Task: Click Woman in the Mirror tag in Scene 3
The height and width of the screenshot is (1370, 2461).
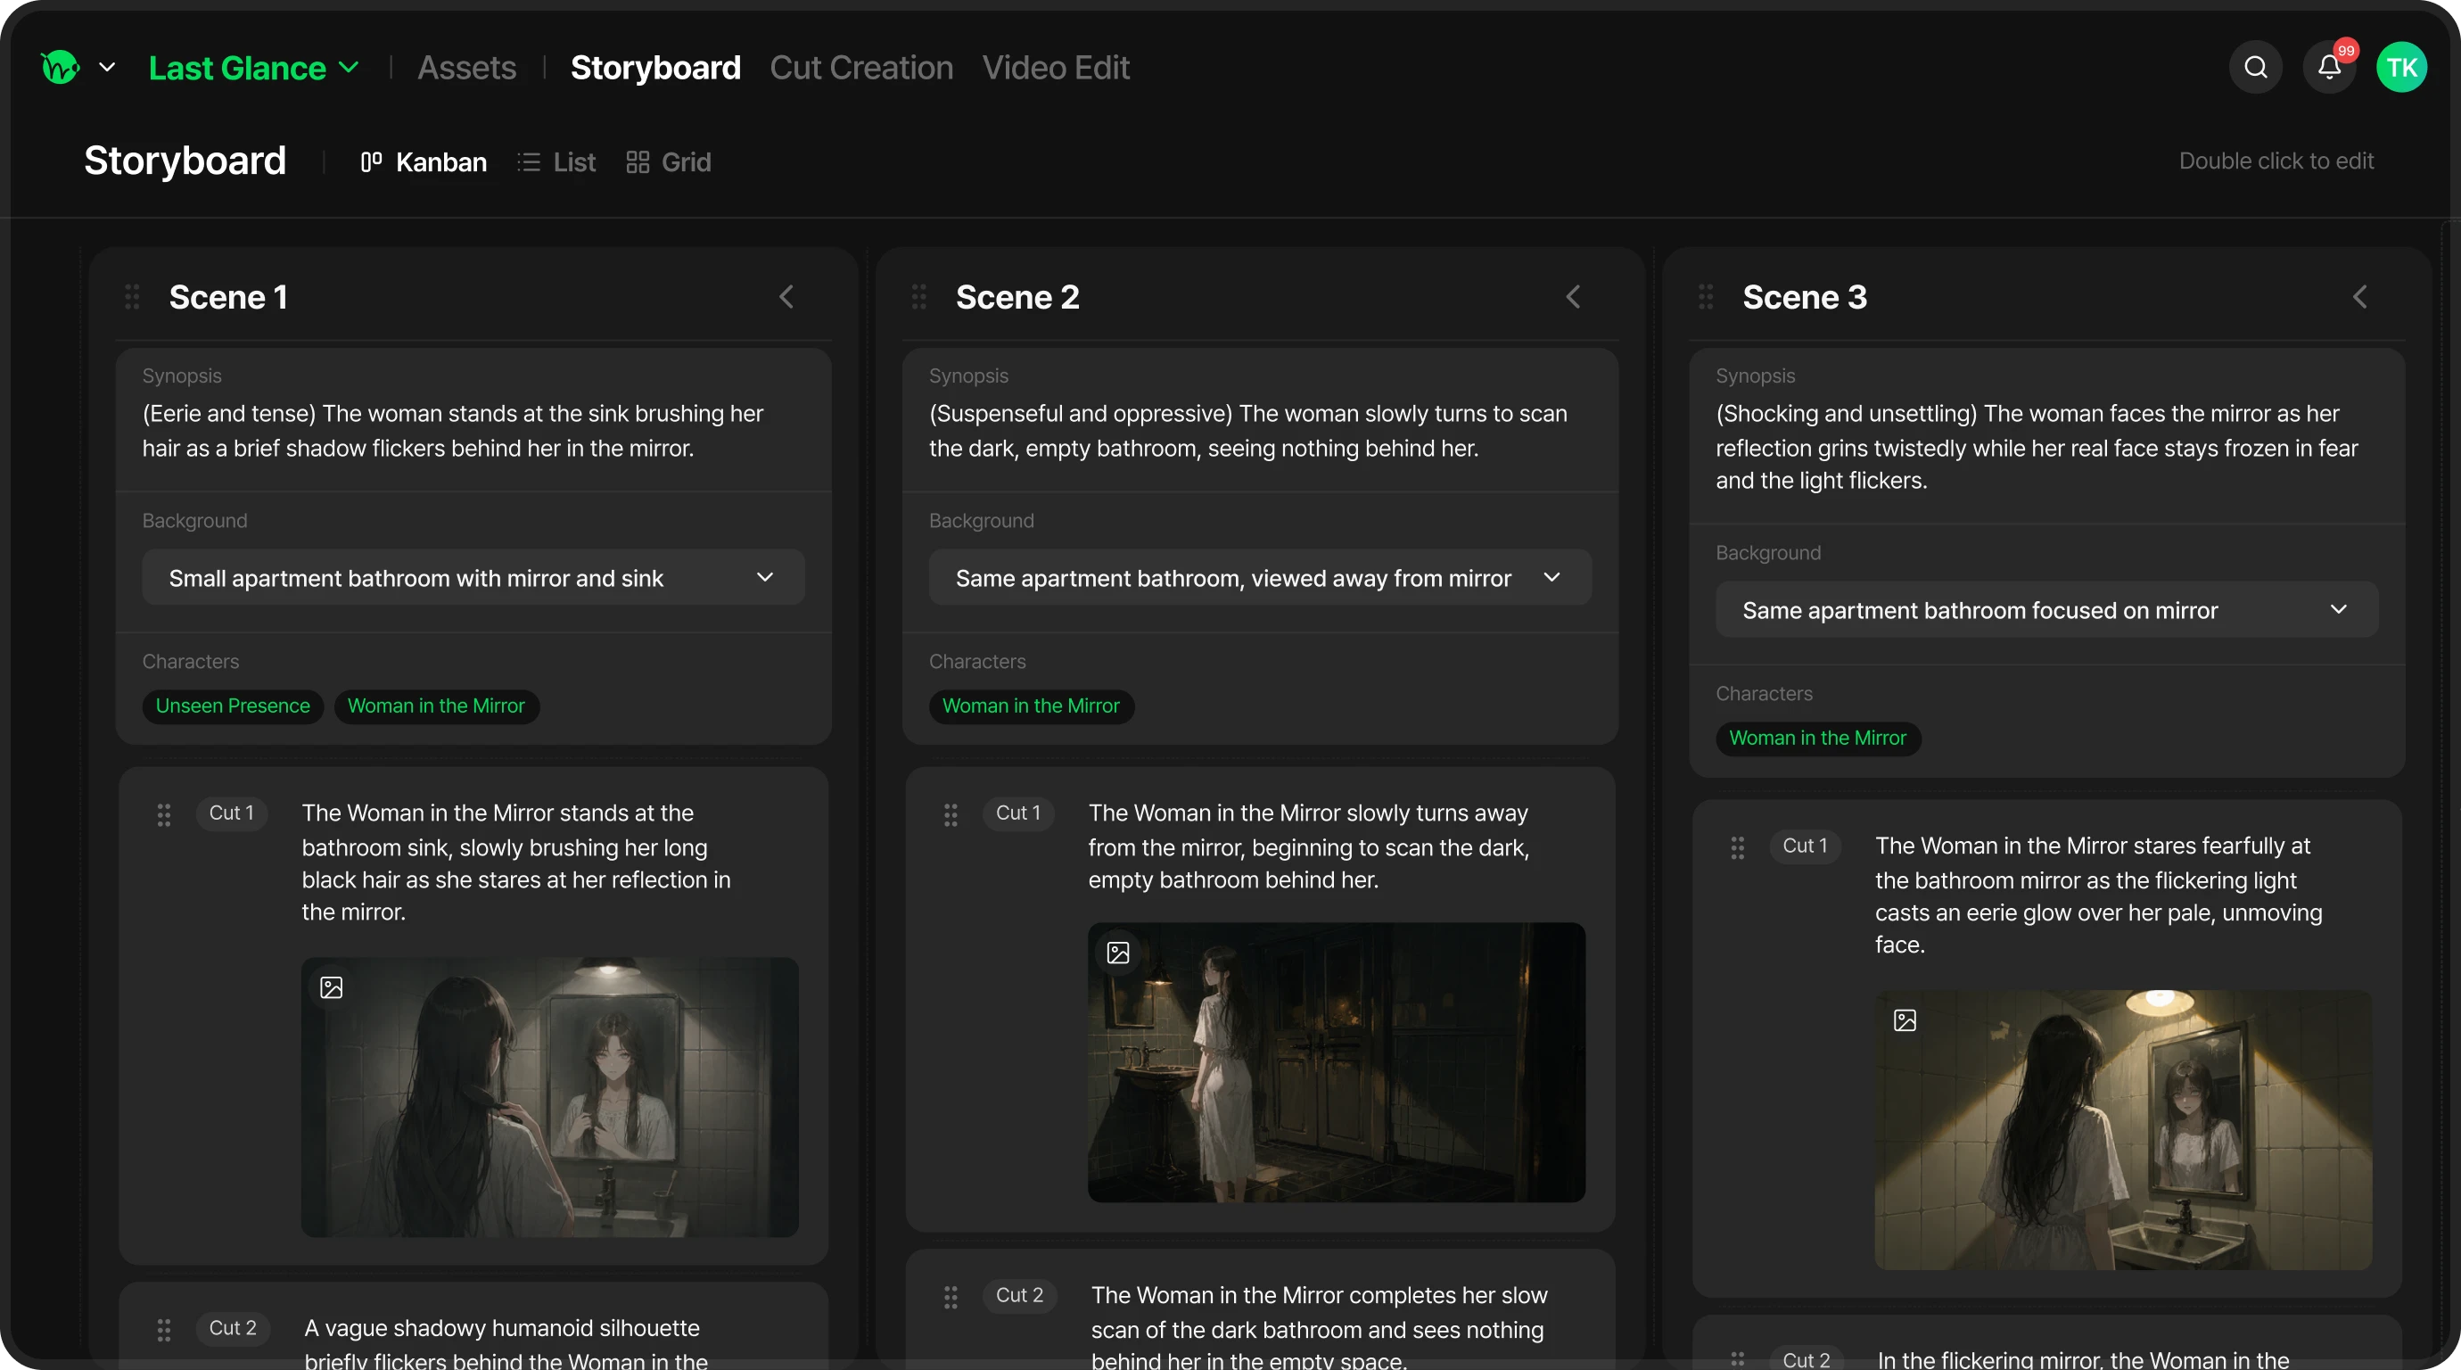Action: click(x=1818, y=738)
